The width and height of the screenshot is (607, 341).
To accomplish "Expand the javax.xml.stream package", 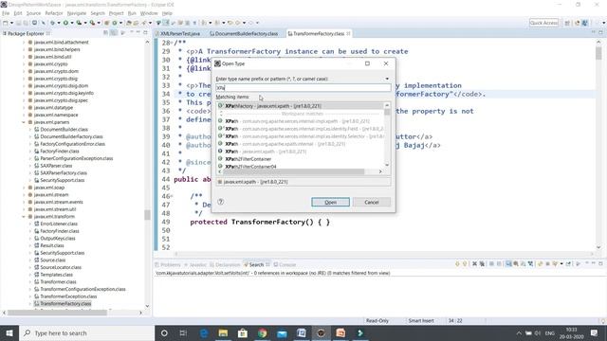I will pyautogui.click(x=24, y=195).
